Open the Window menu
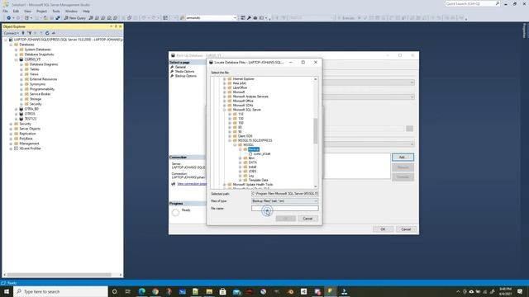529x297 pixels. [71, 11]
